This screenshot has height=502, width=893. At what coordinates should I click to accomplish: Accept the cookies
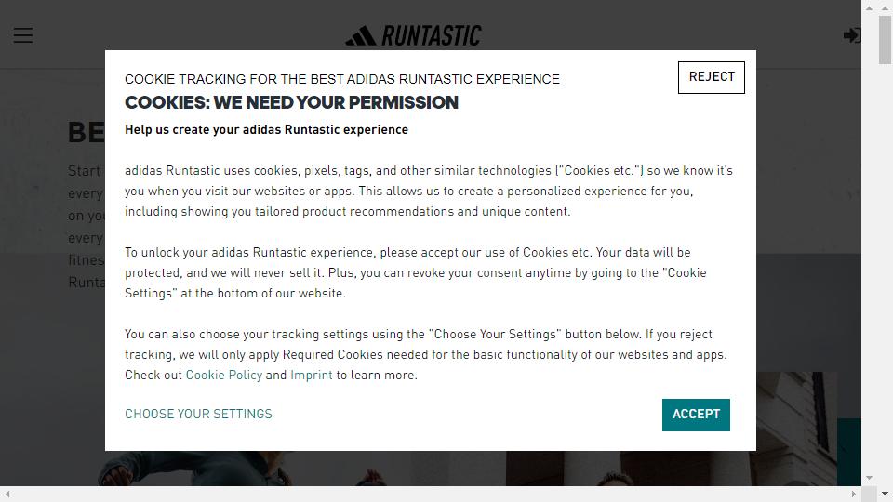[x=696, y=415]
